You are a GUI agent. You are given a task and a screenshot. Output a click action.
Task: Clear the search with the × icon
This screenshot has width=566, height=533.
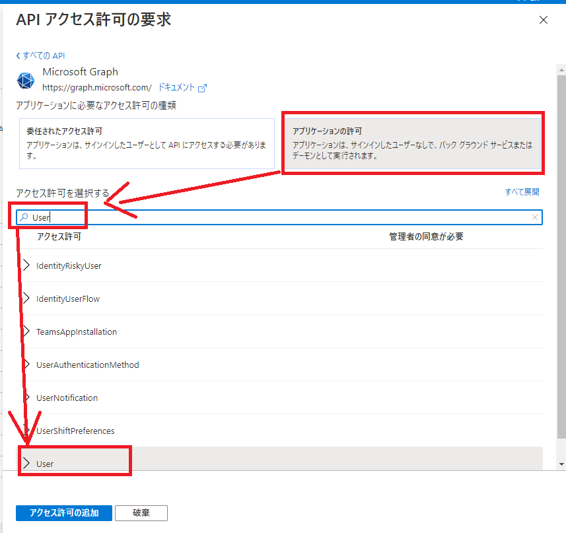(535, 217)
